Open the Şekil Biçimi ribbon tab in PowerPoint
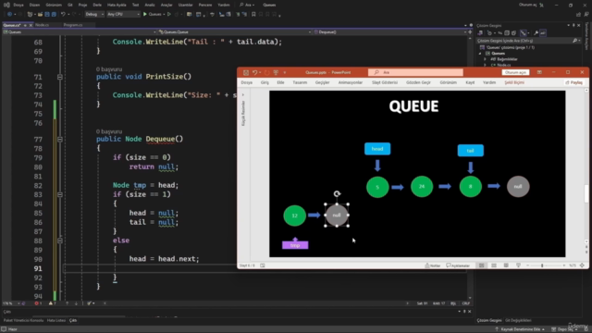592x333 pixels. coord(514,82)
